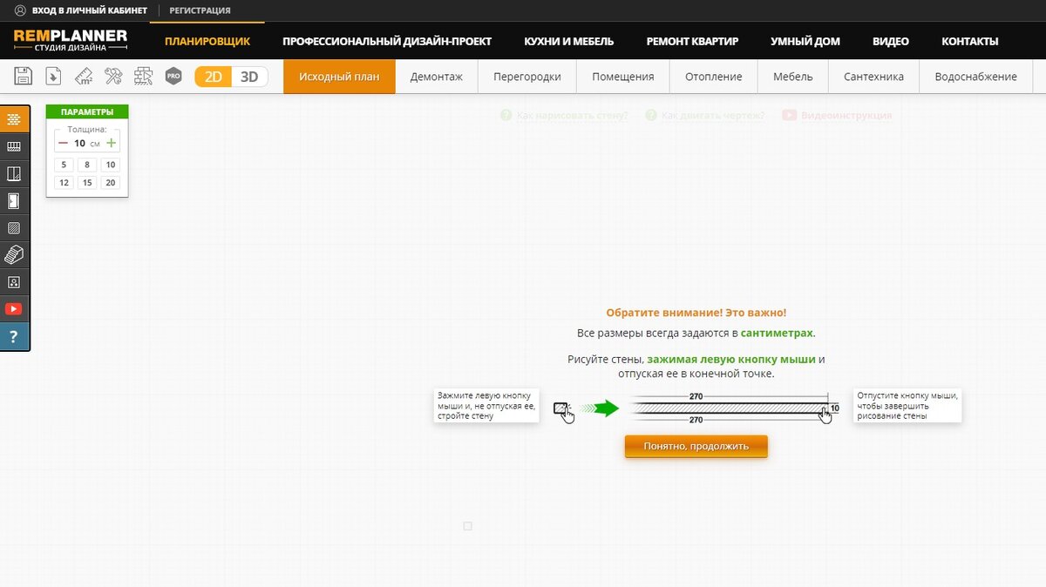Save the project using the floppy disk icon
The height and width of the screenshot is (587, 1046).
tap(23, 76)
